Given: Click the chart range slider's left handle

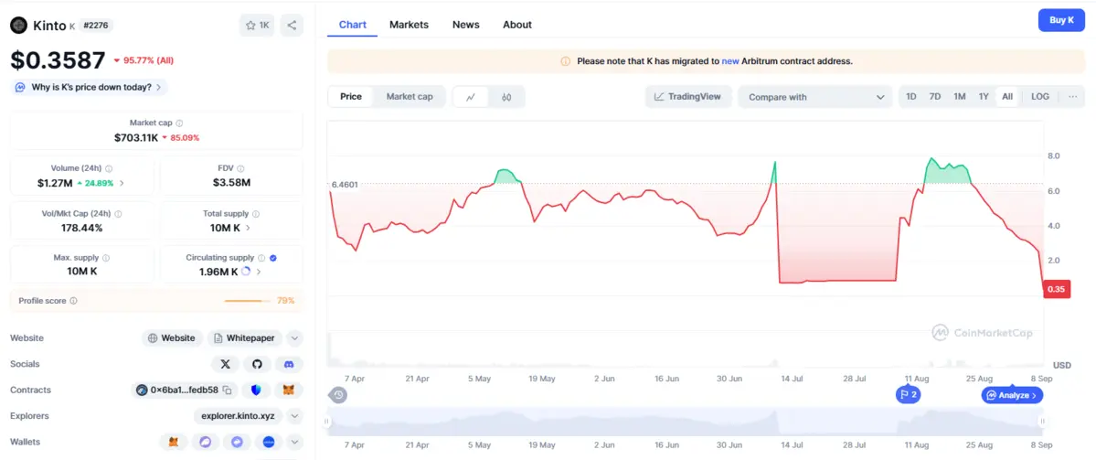Looking at the screenshot, I should click(x=327, y=422).
